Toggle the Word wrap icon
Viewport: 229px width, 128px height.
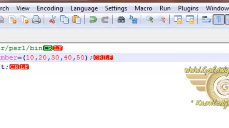tap(206, 20)
